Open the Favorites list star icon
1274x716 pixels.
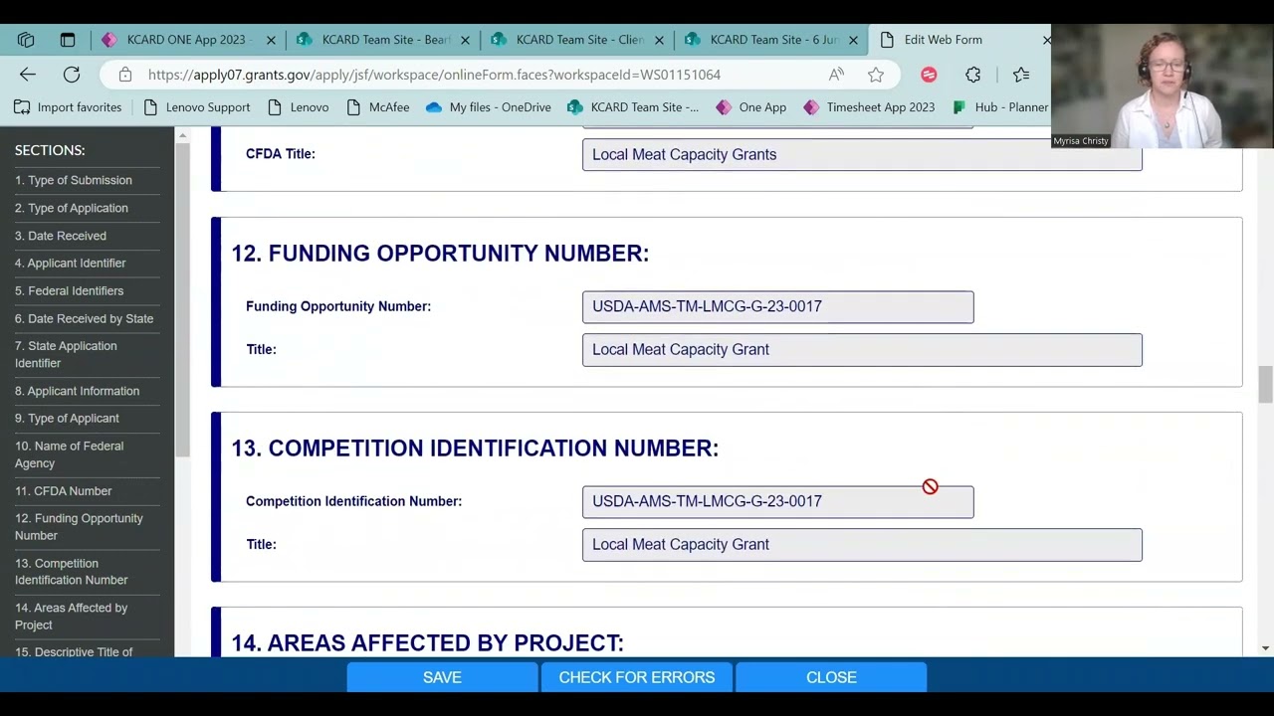[1021, 75]
